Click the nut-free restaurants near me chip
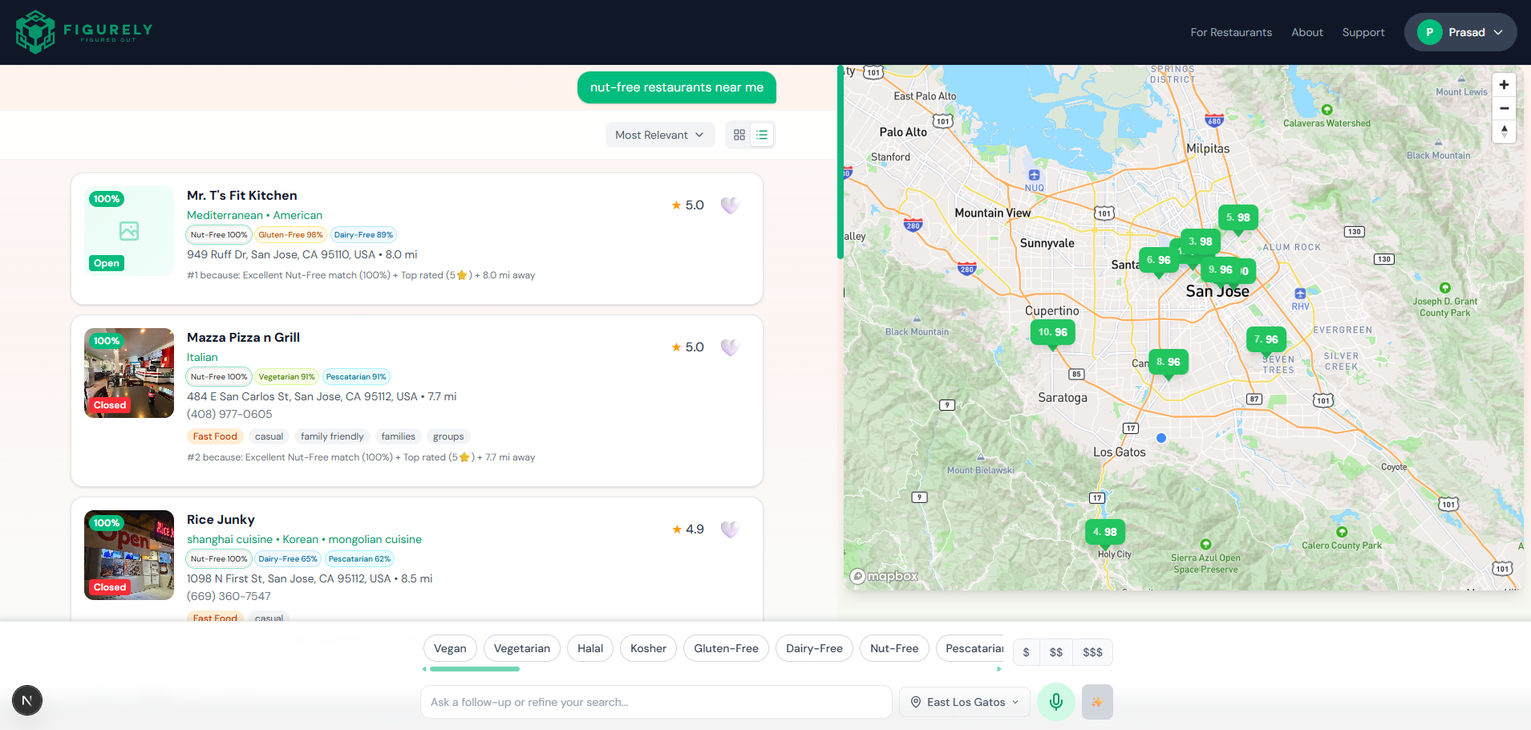This screenshot has height=730, width=1531. coord(676,87)
